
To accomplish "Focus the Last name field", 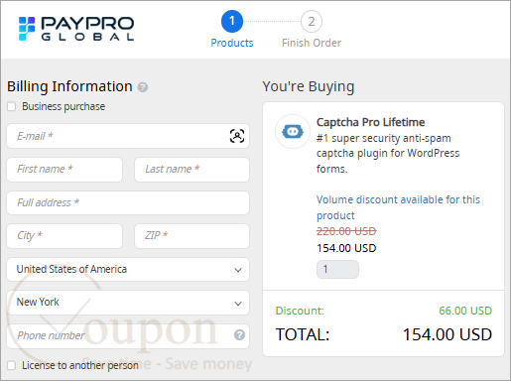I will (x=192, y=170).
